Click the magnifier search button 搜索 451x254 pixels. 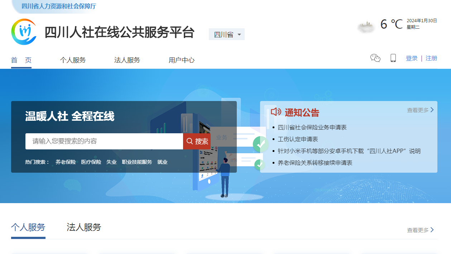[197, 141]
